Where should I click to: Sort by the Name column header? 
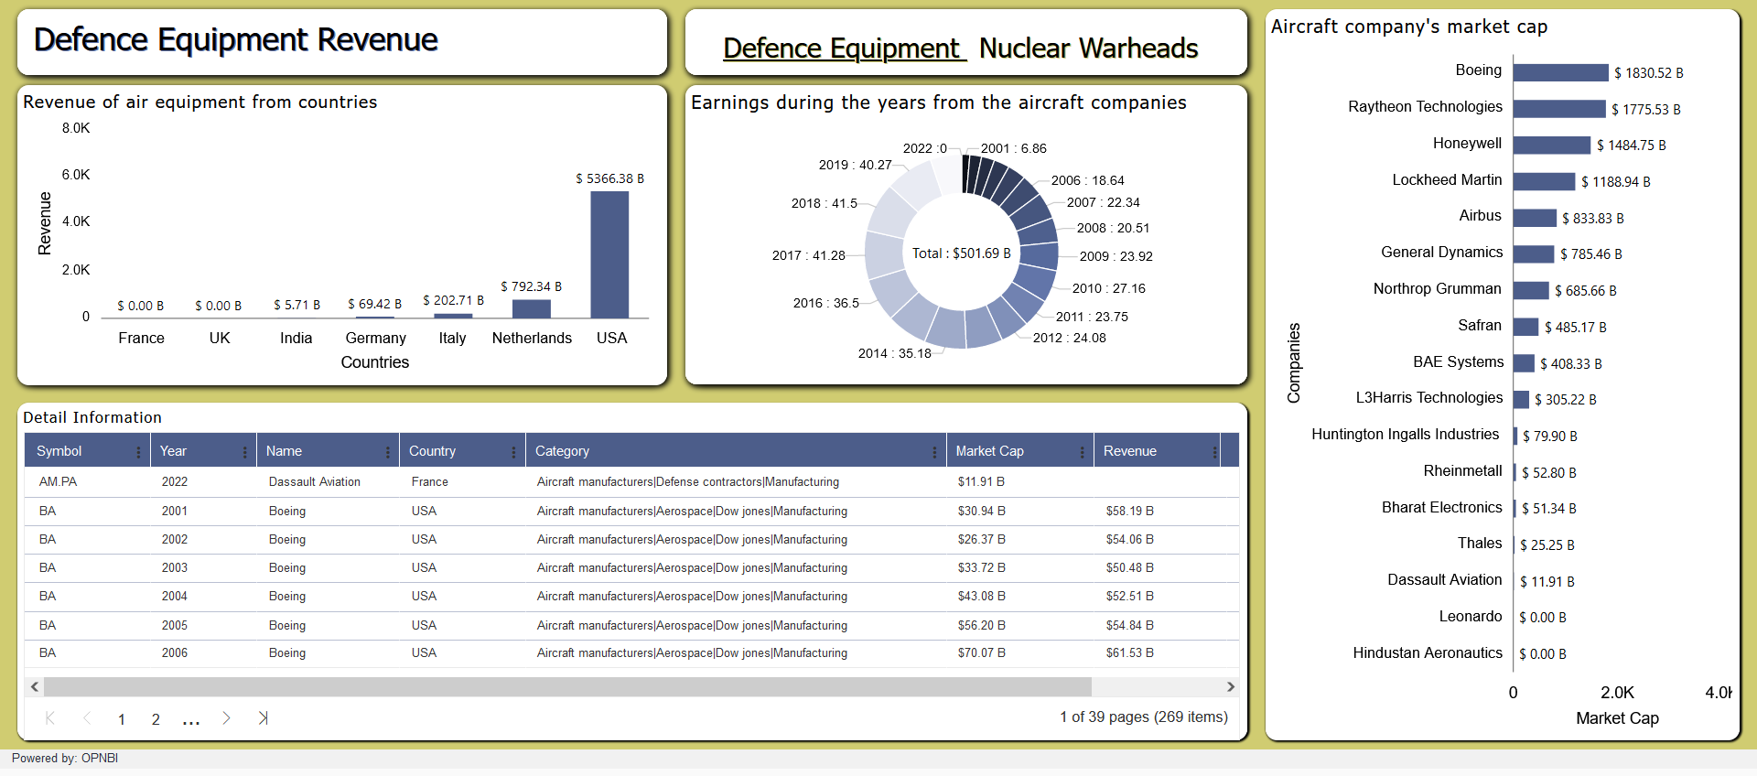pyautogui.click(x=284, y=451)
